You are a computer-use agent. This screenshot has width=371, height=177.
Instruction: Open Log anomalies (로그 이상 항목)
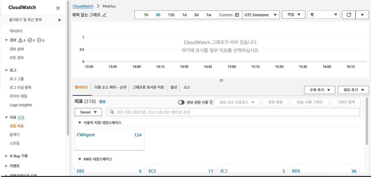[x=21, y=88]
